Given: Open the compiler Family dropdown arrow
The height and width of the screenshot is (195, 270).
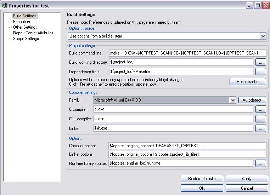Looking at the screenshot, I should tap(233, 100).
